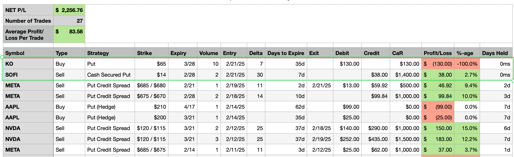Click the 3.7% percentage cell
The width and height of the screenshot is (514, 157).
point(467,150)
